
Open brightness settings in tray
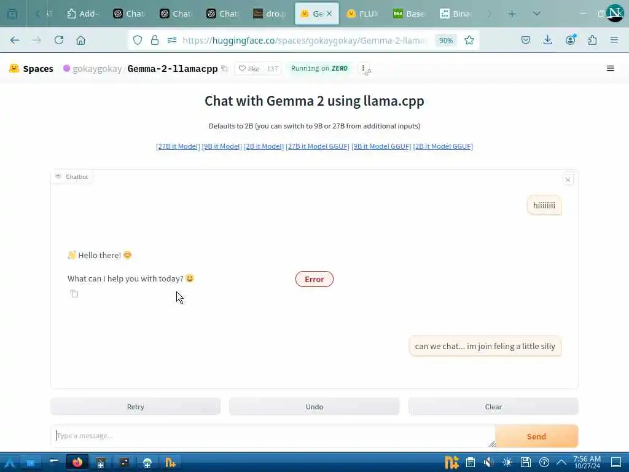(507, 463)
